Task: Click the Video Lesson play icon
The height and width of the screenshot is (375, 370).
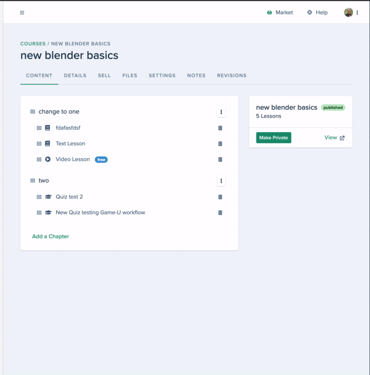Action: click(x=48, y=159)
